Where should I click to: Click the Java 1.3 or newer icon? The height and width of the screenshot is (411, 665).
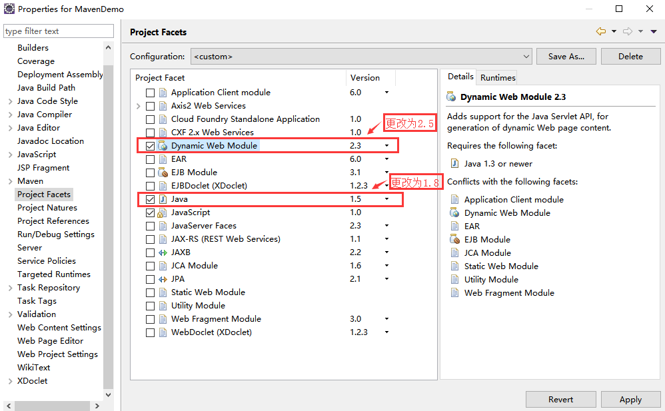coord(454,163)
